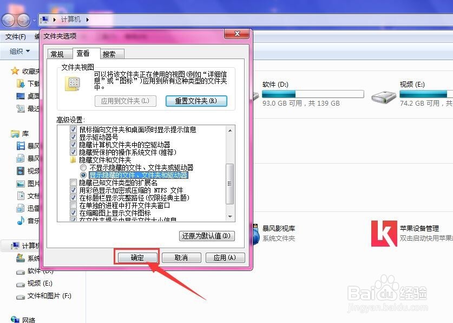This screenshot has width=453, height=323.
Task: Click the 重置文件夹(R) button
Action: point(196,101)
